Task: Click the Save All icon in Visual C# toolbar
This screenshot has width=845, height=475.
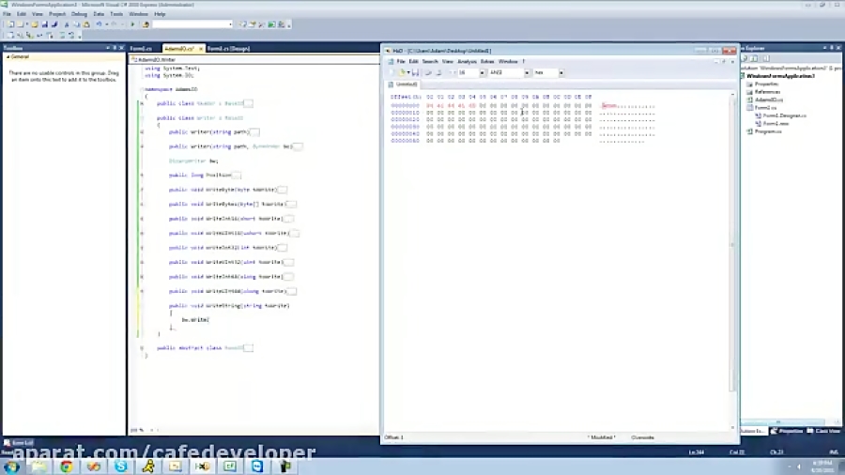Action: point(54,24)
